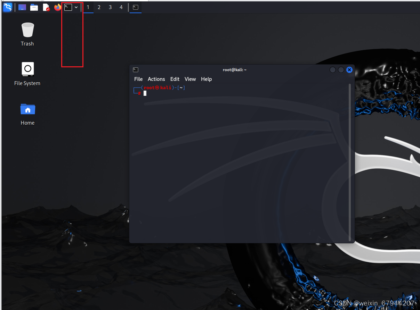Click the terminal vertical scrollbar
The image size is (420, 310).
(x=350, y=162)
